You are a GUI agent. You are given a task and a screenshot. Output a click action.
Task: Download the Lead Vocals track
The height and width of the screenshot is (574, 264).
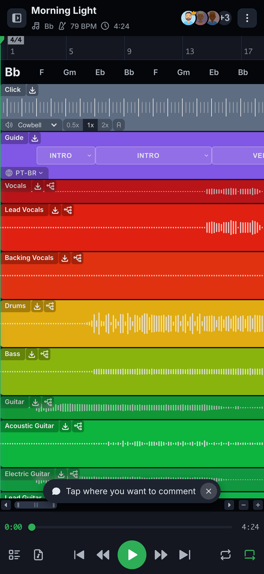click(55, 210)
